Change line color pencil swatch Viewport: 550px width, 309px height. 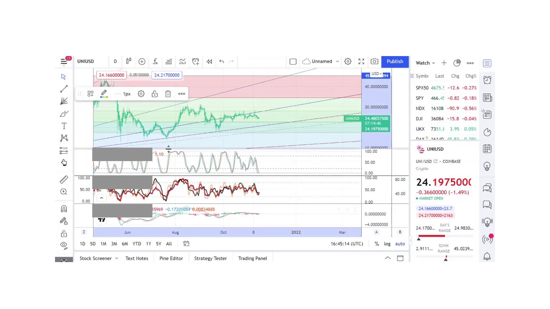pyautogui.click(x=104, y=94)
